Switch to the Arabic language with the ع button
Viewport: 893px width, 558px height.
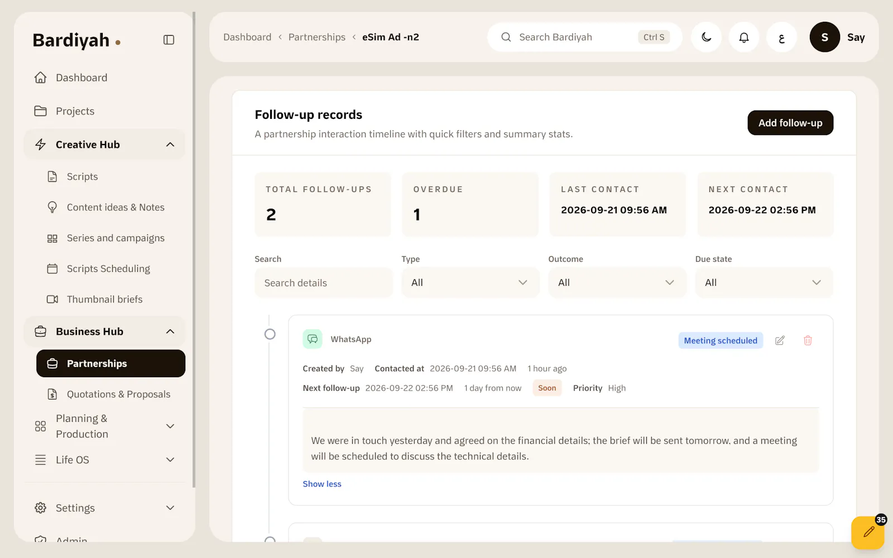[781, 37]
